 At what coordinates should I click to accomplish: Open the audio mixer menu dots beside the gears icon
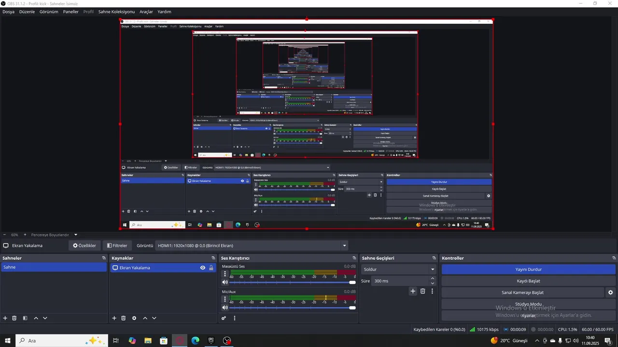point(235,318)
